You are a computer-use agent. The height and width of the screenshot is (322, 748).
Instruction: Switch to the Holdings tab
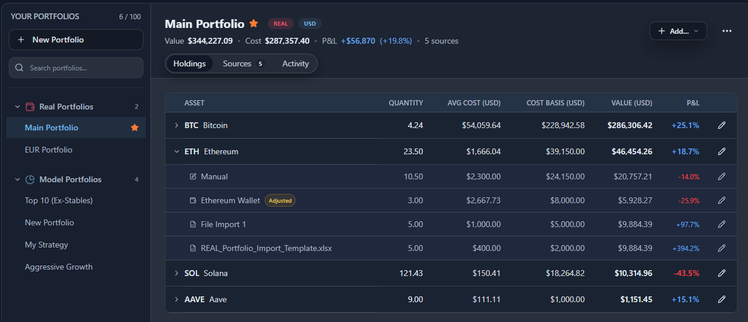[189, 63]
